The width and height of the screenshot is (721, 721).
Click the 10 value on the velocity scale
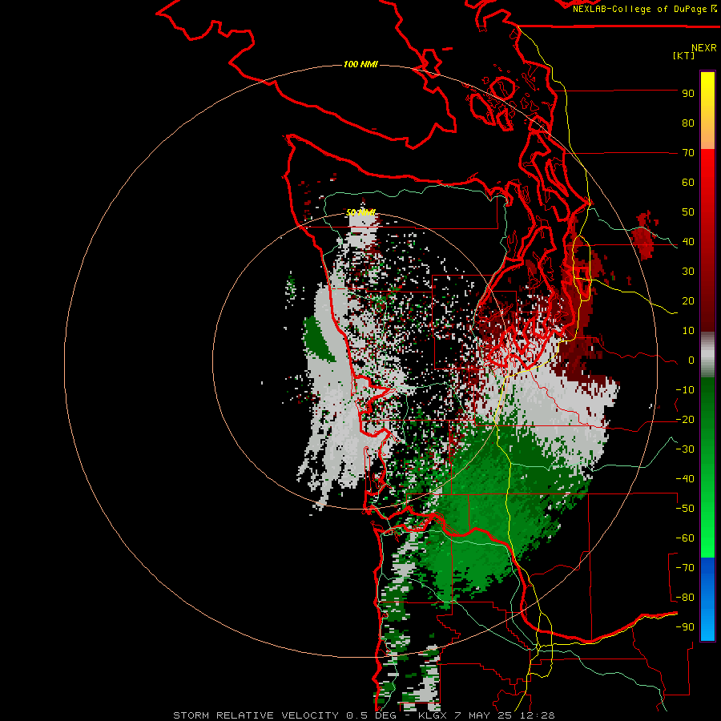688,331
